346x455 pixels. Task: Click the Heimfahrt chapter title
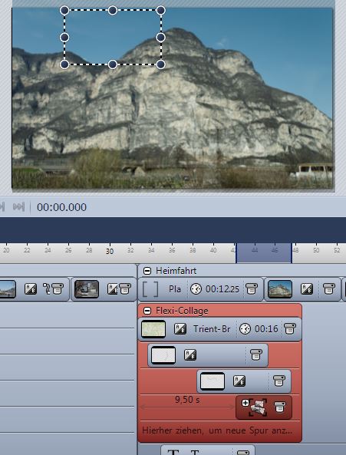point(176,271)
